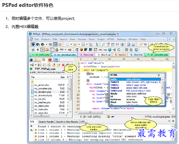Click the gear settings icon in first toolbar
This screenshot has height=144, width=179.
(60, 44)
